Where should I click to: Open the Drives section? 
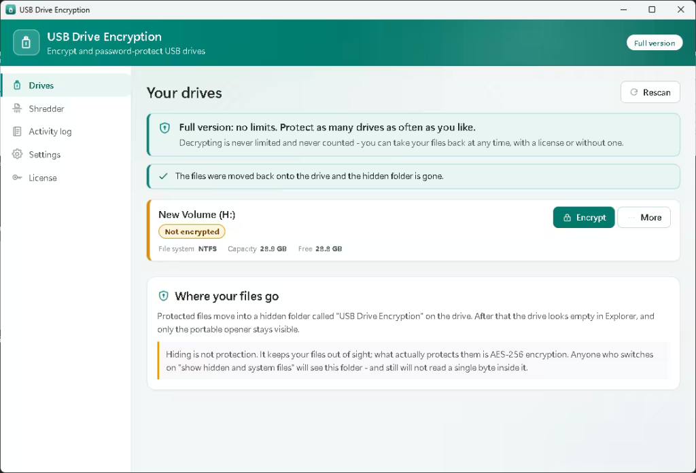pos(66,85)
